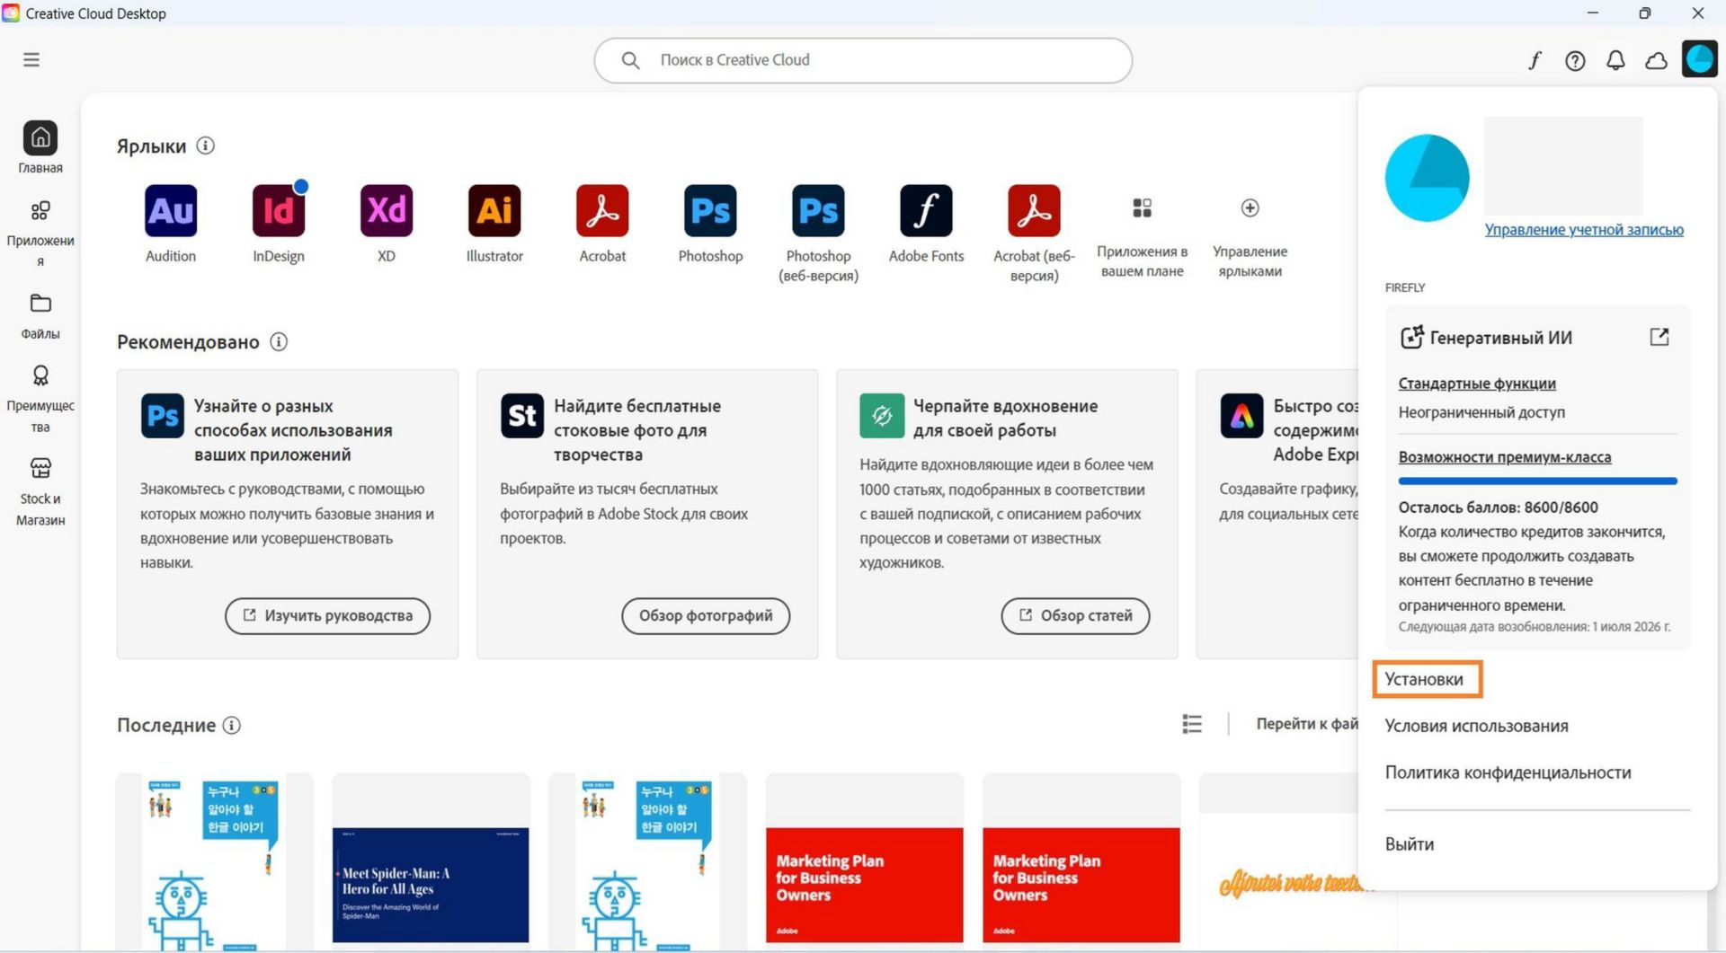This screenshot has height=953, width=1726.
Task: Click the premium credits progress bar
Action: coord(1537,481)
